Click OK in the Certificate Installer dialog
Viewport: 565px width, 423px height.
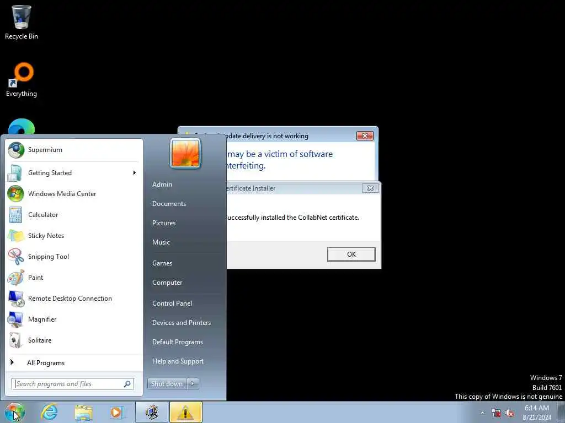351,254
